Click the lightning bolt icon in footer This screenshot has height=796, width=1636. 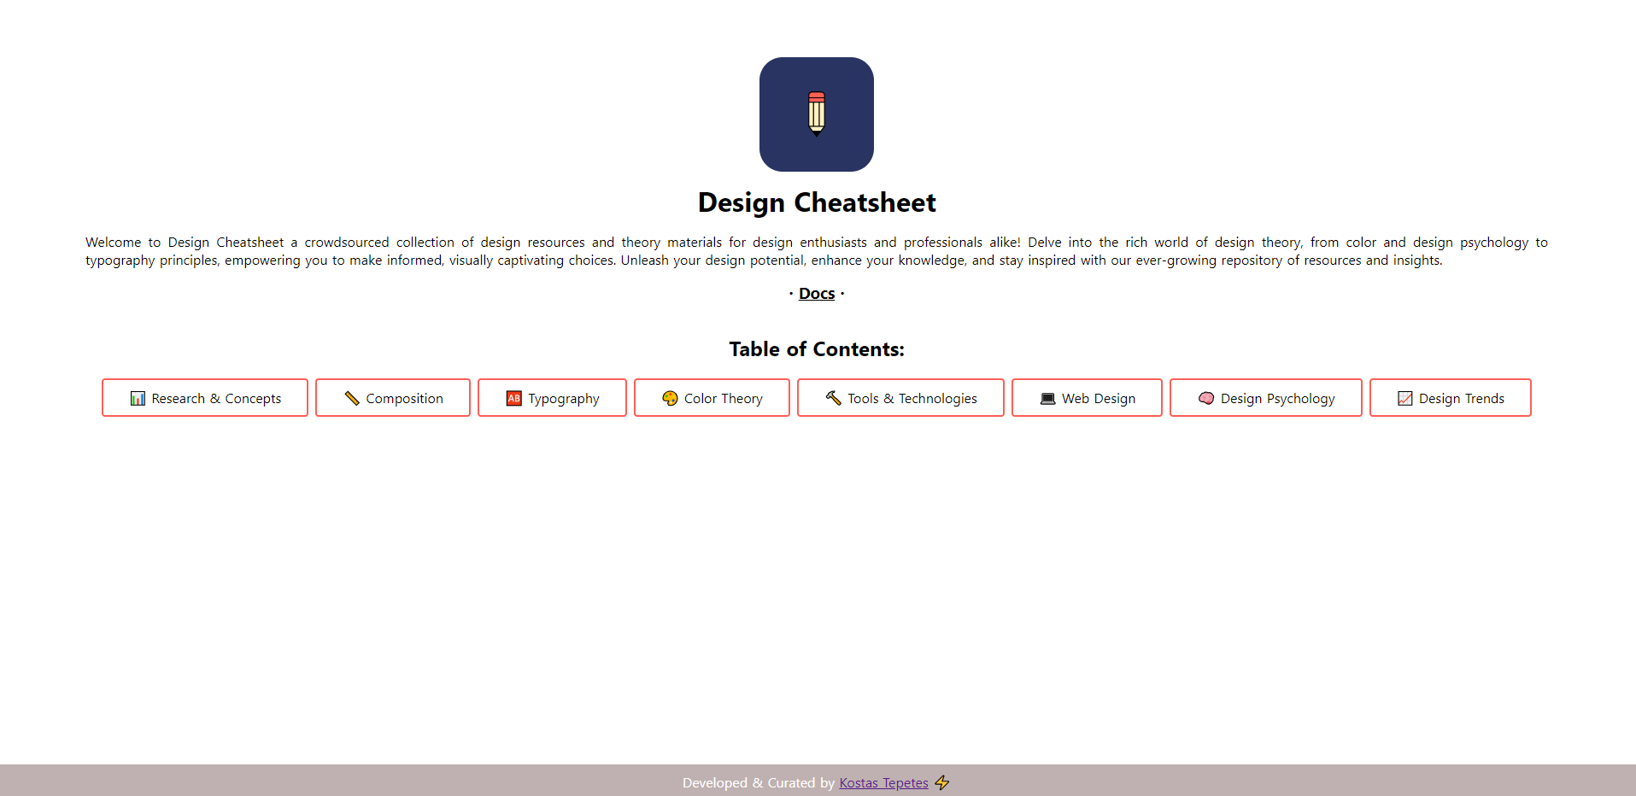pos(942,783)
